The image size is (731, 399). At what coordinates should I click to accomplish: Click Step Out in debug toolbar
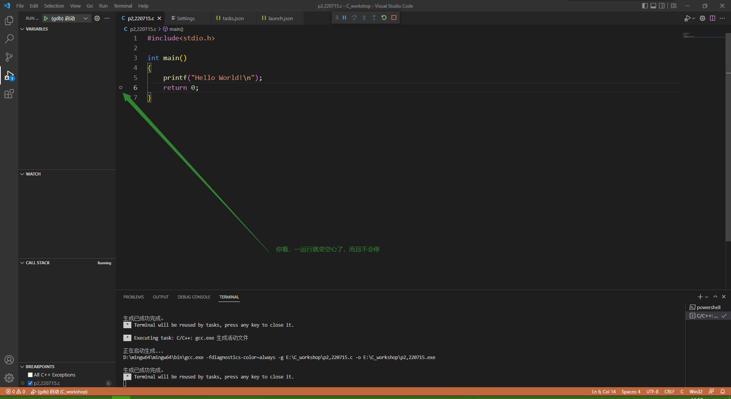click(x=374, y=18)
